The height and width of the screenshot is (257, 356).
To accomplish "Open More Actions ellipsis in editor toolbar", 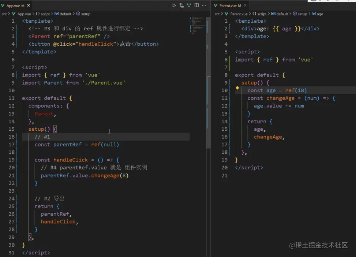I will pos(204,5).
